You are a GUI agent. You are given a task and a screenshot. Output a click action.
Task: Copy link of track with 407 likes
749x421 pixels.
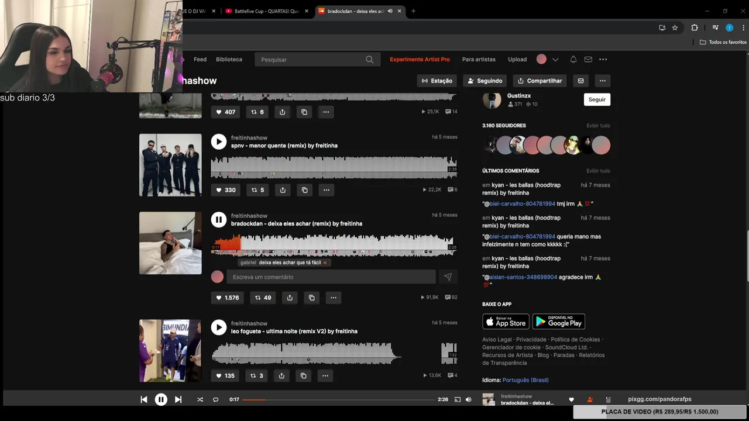click(304, 112)
